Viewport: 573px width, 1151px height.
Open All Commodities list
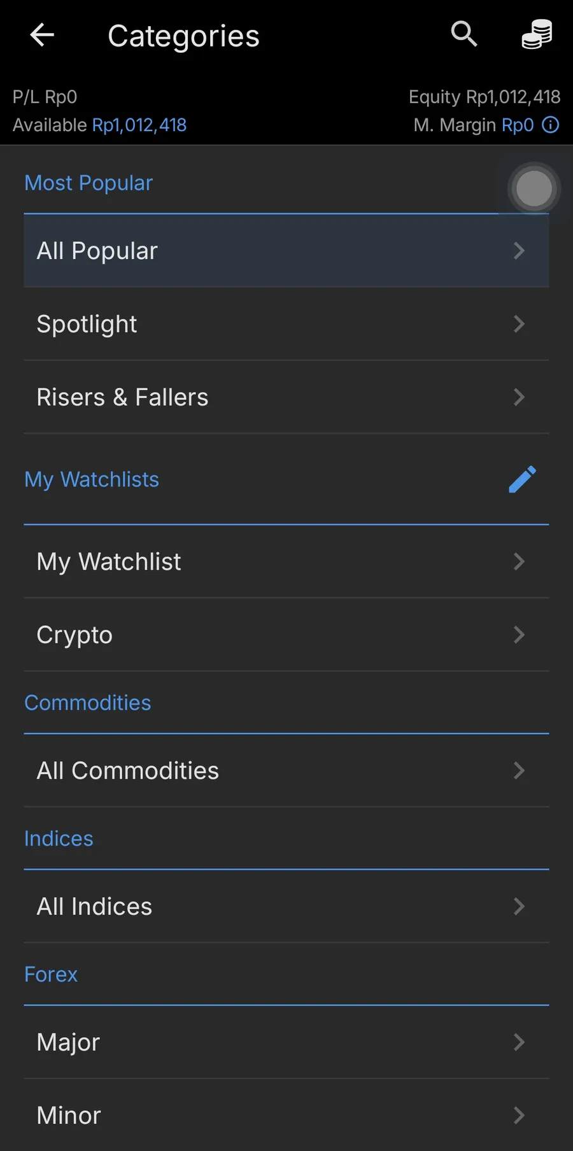pos(286,771)
